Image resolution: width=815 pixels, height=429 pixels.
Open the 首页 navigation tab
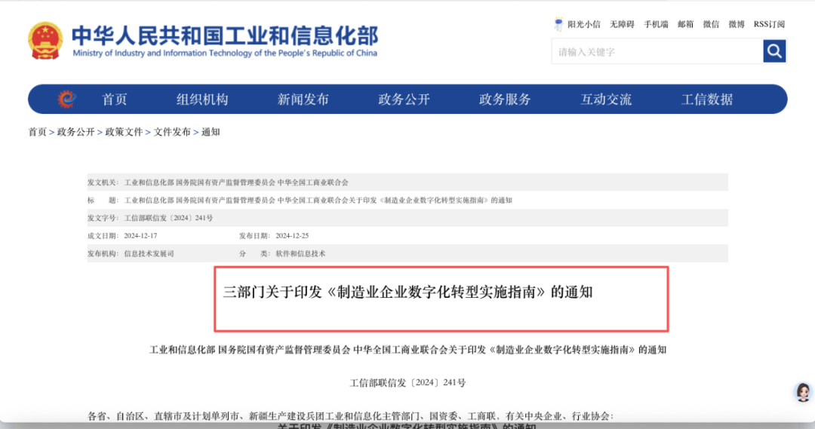coord(115,100)
